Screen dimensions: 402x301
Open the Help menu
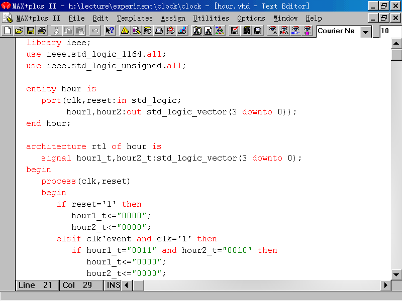click(314, 19)
